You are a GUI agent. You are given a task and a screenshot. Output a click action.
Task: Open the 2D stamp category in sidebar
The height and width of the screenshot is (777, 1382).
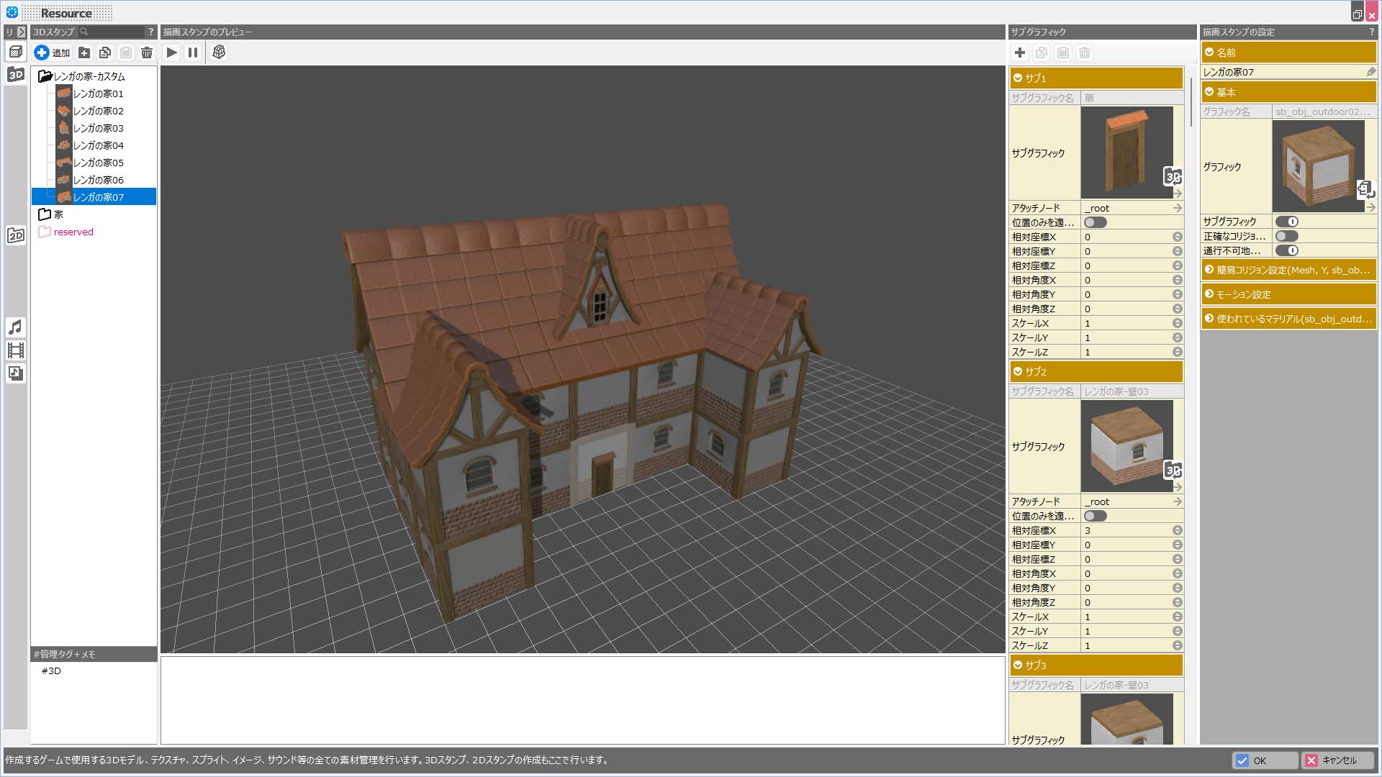pyautogui.click(x=16, y=235)
